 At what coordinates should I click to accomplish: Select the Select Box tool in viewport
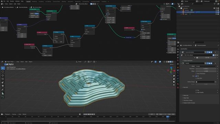click(x=3, y=68)
